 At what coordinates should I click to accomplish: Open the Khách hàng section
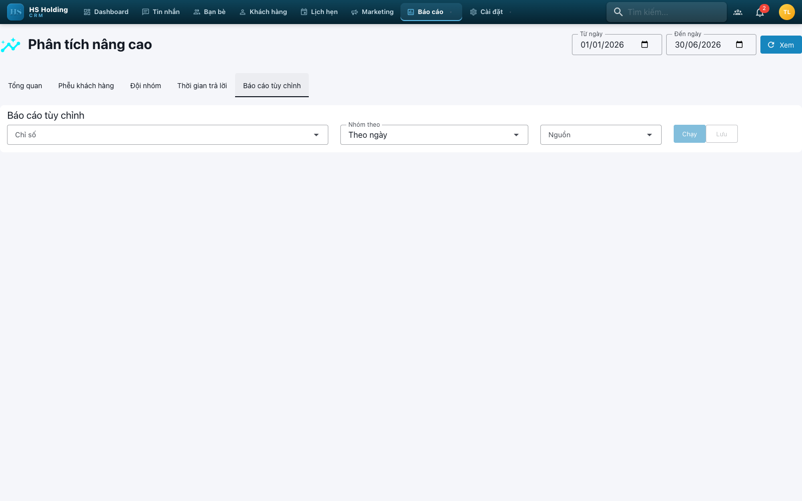click(263, 12)
